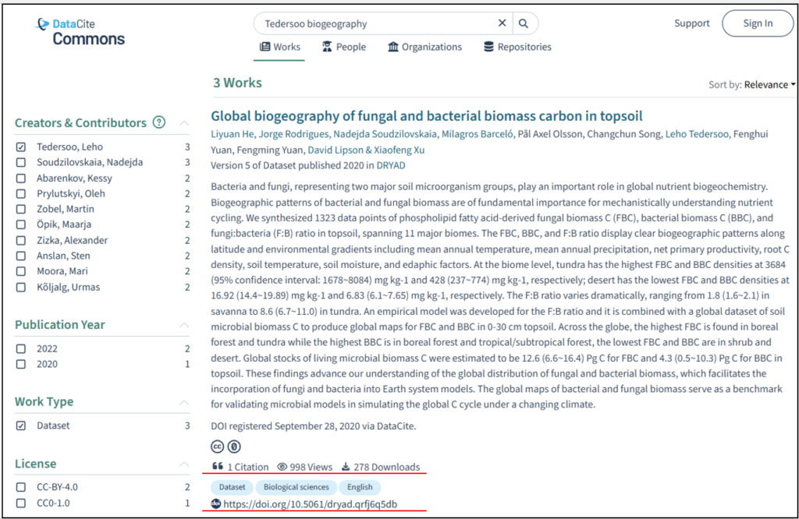Check the Prylutskyi, Oleh checkbox
The height and width of the screenshot is (519, 799).
(21, 194)
